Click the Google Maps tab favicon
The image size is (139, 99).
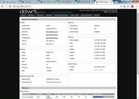pyautogui.click(x=79, y=2)
